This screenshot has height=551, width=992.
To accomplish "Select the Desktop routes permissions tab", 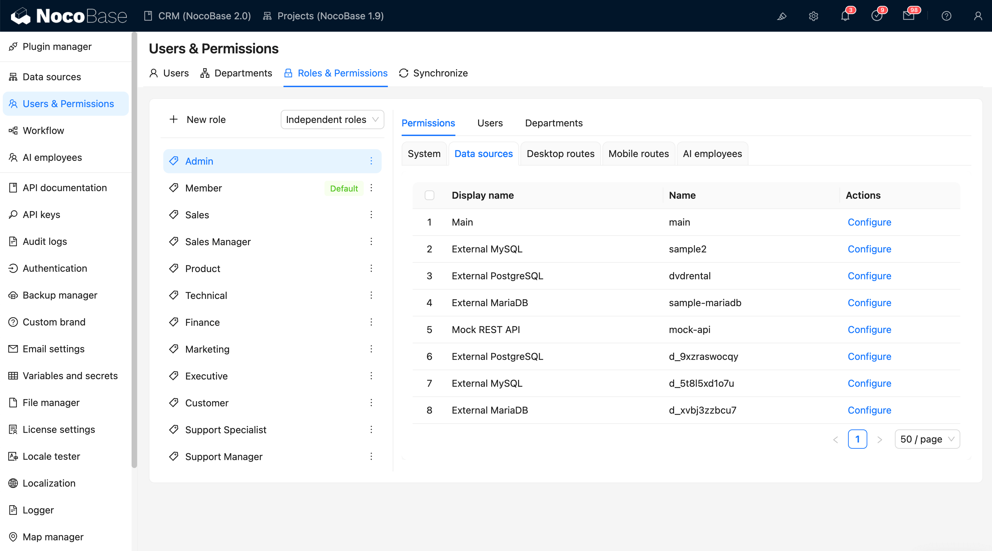I will tap(560, 154).
